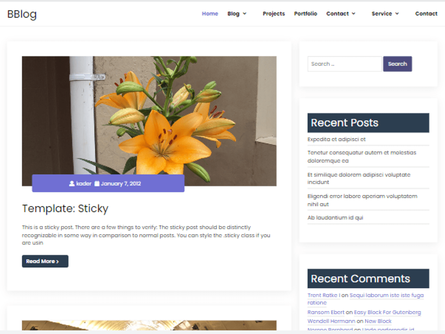
Task: Open the Easy Block For Gutenberg comment link
Action: tap(387, 312)
